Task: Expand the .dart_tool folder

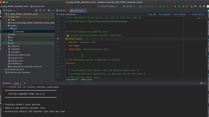Action: pos(6,17)
